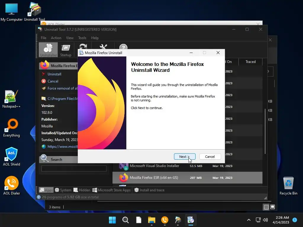This screenshot has height=227, width=303.
Task: Click the Firefox uninstaller taskbar icon
Action: (191, 220)
